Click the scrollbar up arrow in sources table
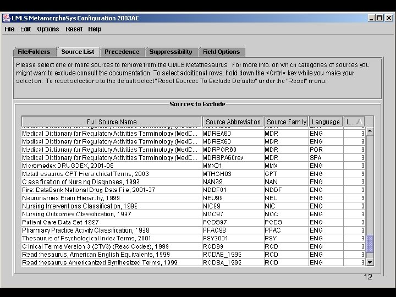Screen dimensions: 396x297 pyautogui.click(x=370, y=131)
